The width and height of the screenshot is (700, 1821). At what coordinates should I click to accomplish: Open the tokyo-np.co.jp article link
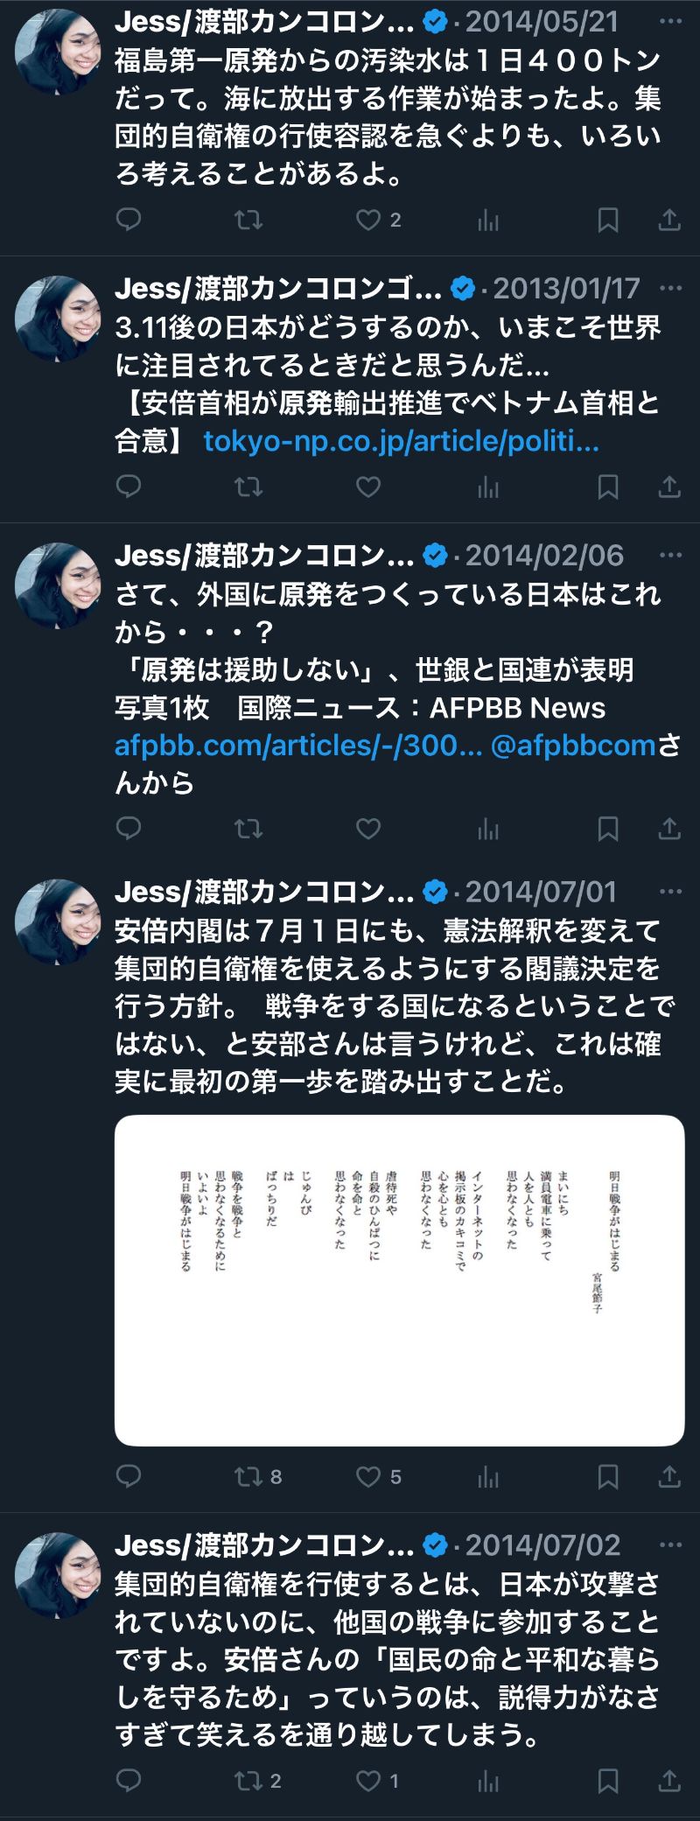[x=402, y=441]
